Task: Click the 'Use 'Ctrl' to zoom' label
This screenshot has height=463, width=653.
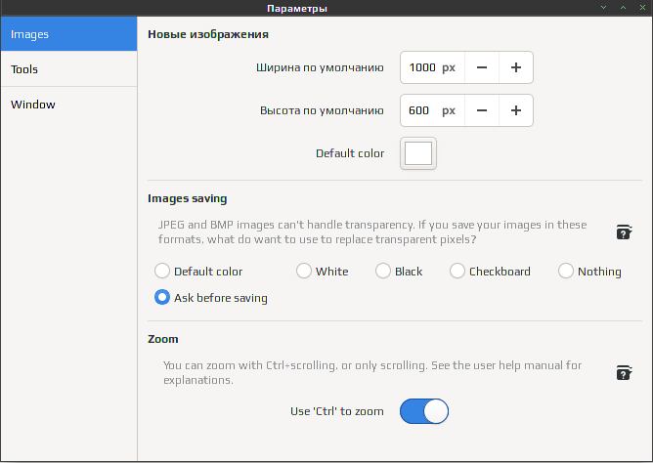Action: pos(337,411)
